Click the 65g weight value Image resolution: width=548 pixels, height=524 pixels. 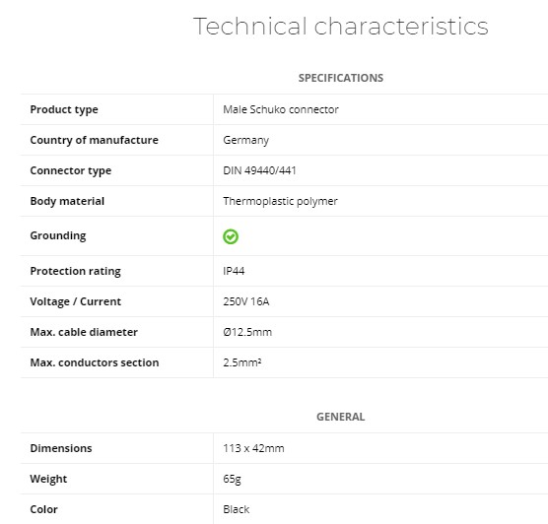[232, 479]
